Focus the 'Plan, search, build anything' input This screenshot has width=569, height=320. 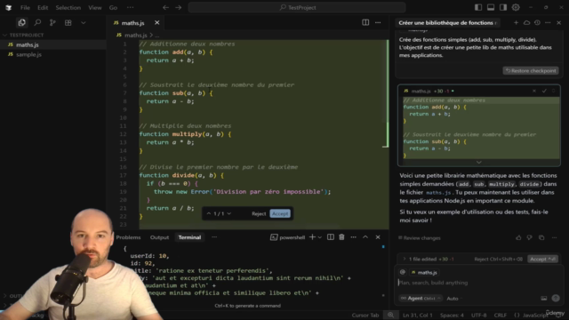pyautogui.click(x=479, y=283)
